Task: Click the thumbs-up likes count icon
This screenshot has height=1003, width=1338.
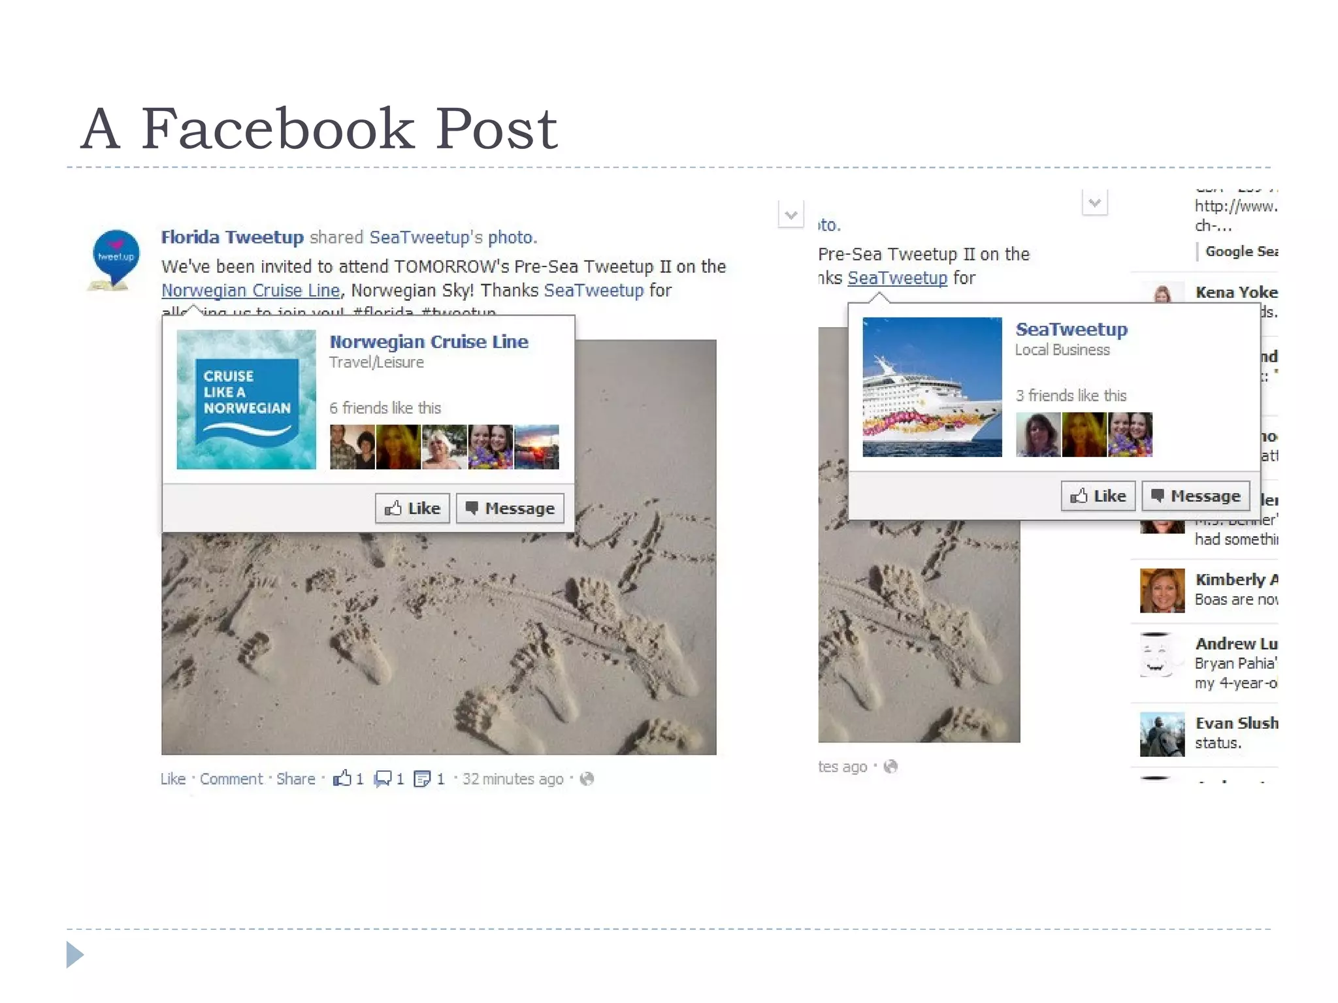Action: (x=342, y=778)
